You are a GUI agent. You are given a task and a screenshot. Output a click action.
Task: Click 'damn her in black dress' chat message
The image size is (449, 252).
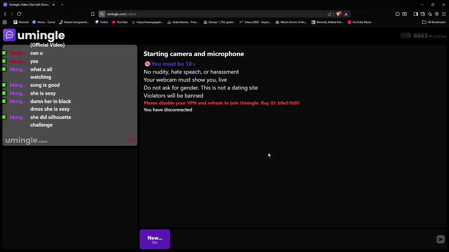(x=51, y=105)
